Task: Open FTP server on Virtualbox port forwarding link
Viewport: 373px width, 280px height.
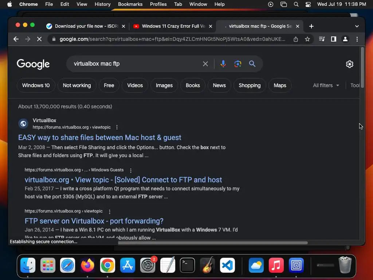Action: click(x=94, y=221)
